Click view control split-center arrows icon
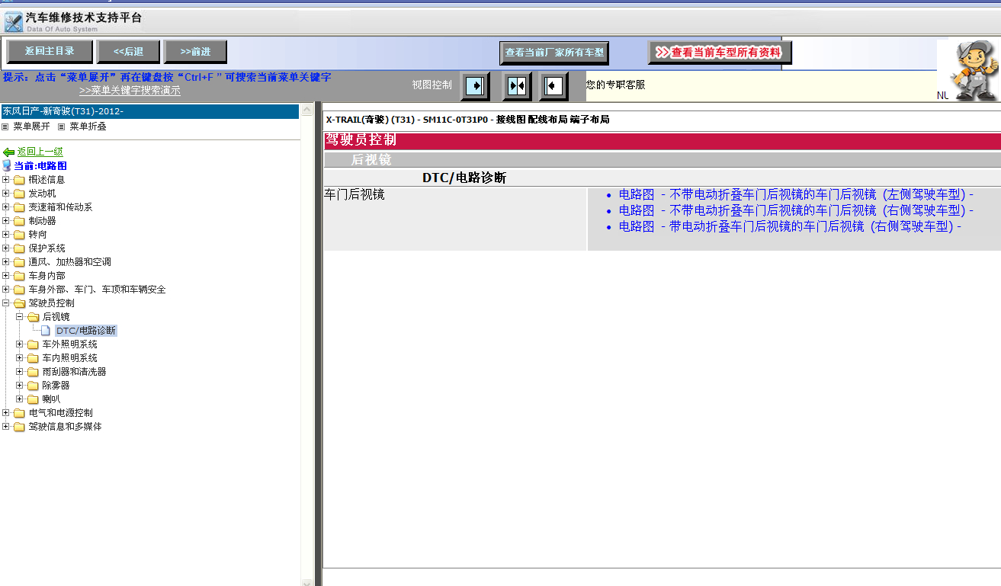This screenshot has height=586, width=1001. (517, 86)
